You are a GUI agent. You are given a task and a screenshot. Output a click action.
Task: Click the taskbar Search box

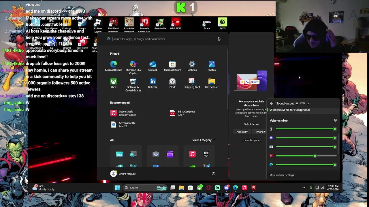point(146,188)
